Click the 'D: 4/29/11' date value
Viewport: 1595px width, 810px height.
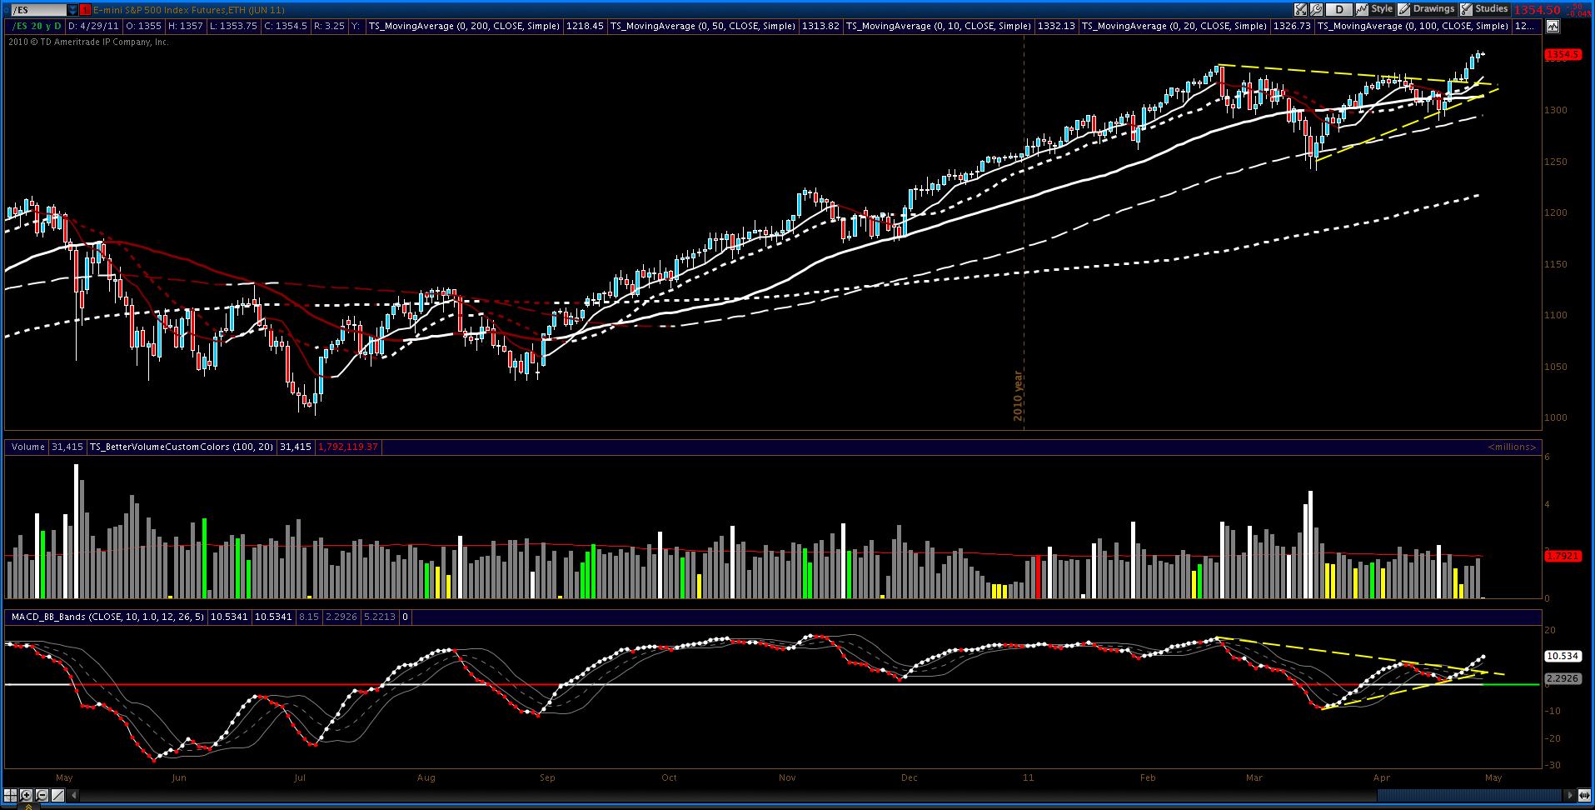point(92,27)
